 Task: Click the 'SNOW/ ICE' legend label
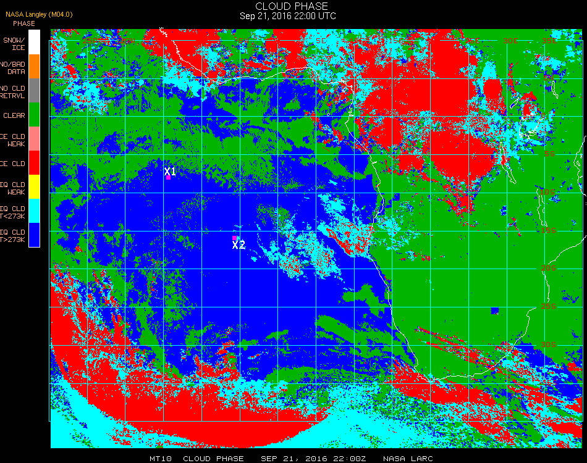pyautogui.click(x=14, y=44)
